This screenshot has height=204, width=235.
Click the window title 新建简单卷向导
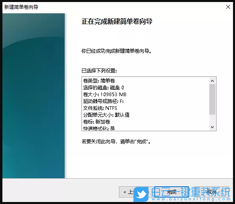(x=21, y=7)
